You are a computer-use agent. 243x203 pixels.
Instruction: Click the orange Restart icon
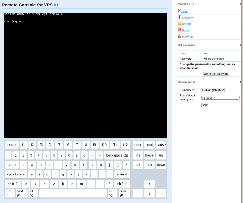tap(180, 23)
